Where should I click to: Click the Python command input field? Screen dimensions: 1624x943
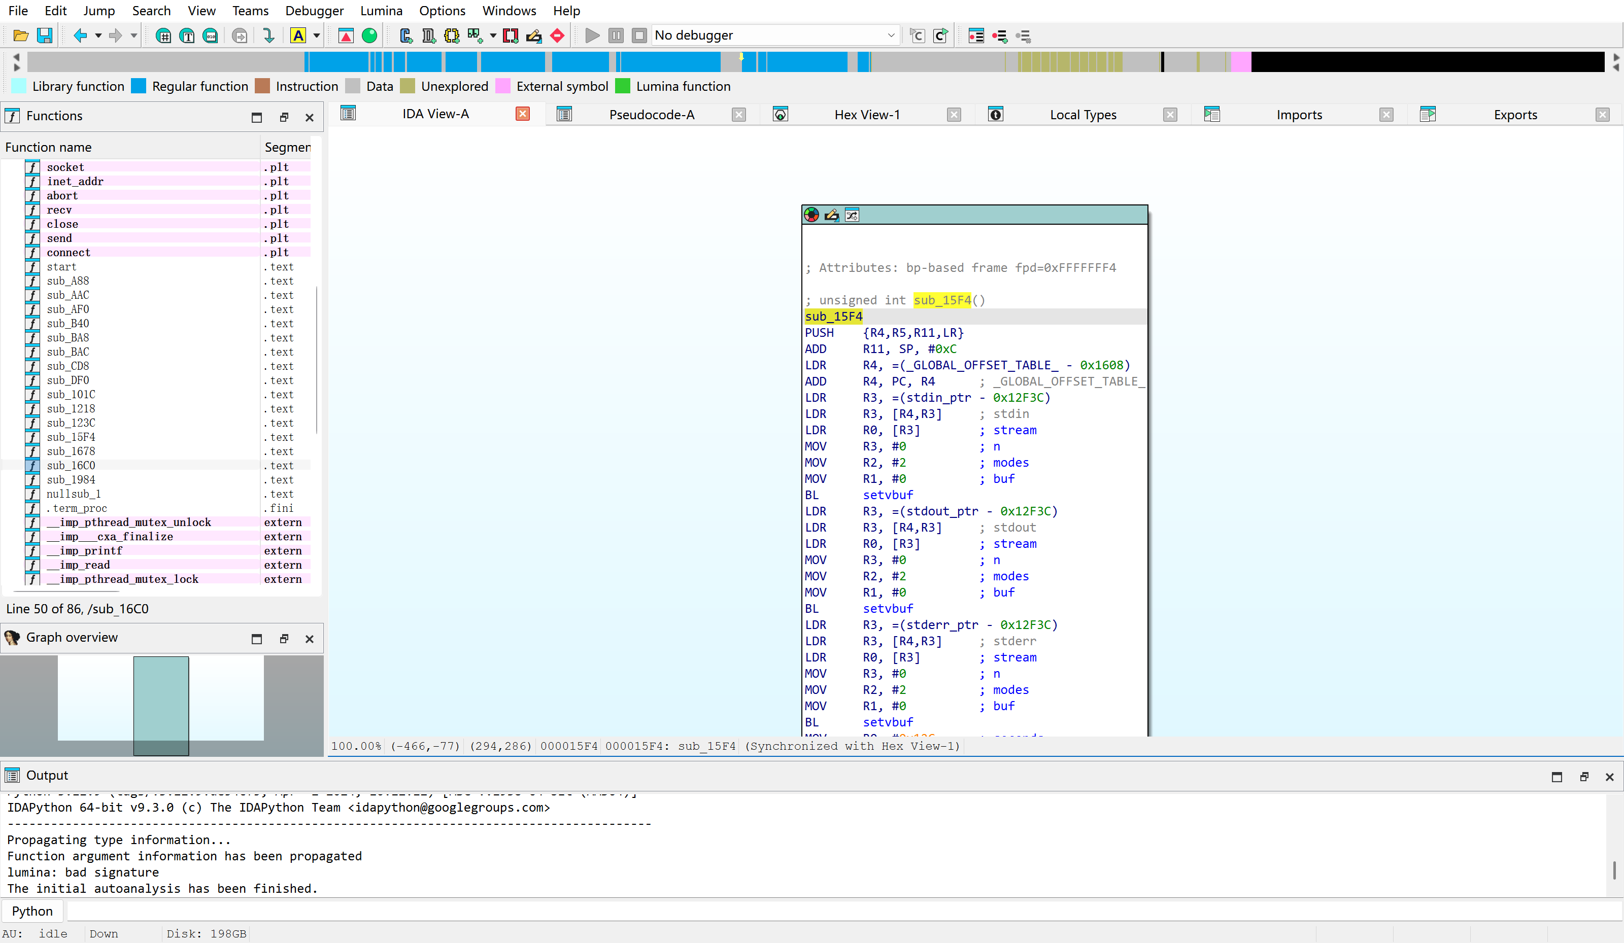click(x=843, y=911)
